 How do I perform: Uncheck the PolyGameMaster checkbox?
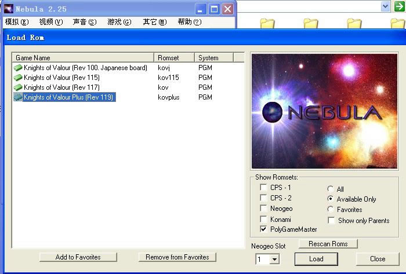coord(264,229)
